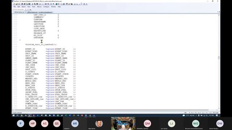Open the Macros menu
Image resolution: width=232 pixels, height=130 pixels.
coord(39,7)
